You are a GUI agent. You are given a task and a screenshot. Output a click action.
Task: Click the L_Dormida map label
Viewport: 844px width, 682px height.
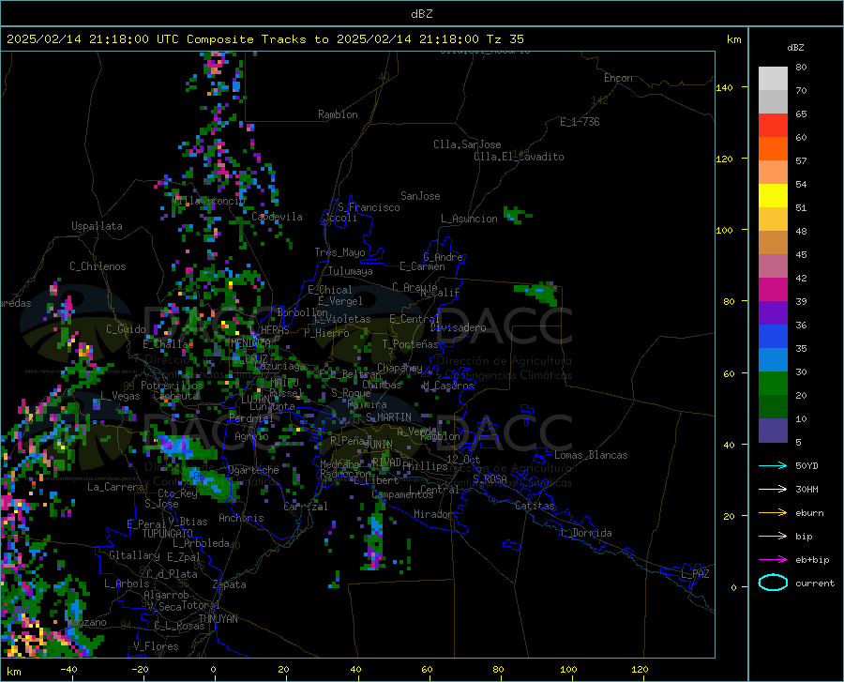[x=585, y=533]
